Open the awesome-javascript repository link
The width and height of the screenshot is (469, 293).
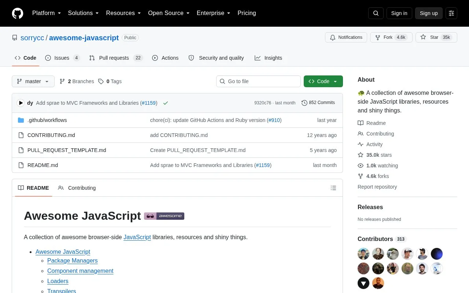click(x=84, y=38)
